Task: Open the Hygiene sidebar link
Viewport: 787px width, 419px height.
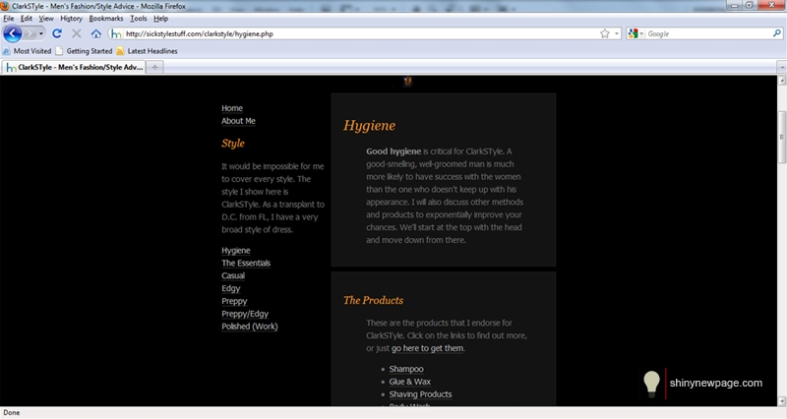Action: (x=236, y=251)
